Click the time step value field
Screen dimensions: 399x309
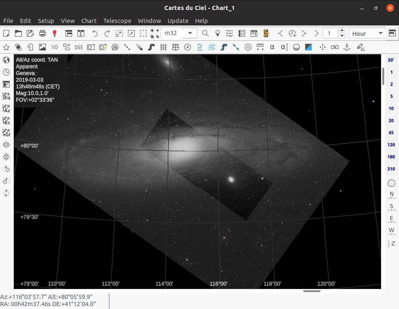point(331,33)
